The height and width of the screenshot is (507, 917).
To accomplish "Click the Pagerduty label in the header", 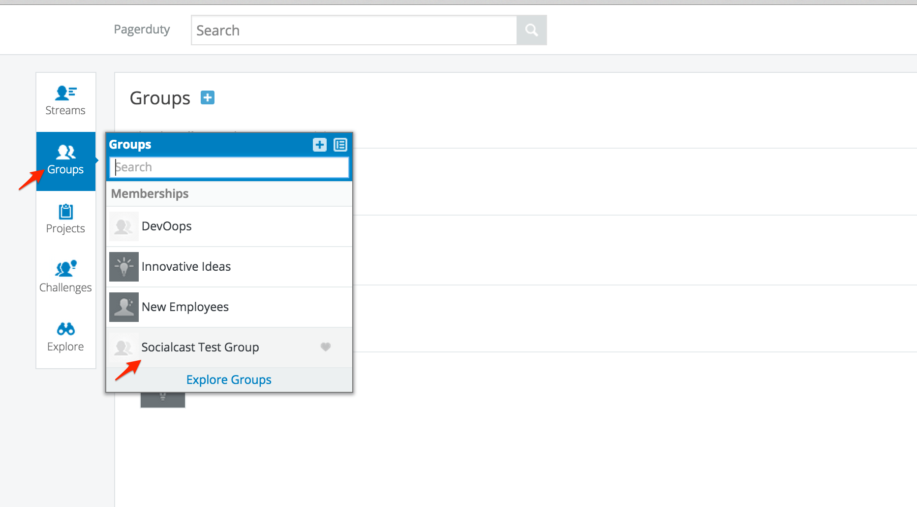I will click(x=142, y=29).
